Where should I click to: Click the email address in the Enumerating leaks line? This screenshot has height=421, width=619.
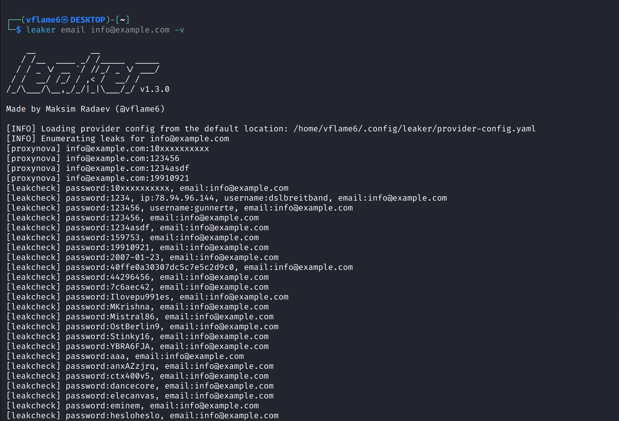click(x=189, y=139)
